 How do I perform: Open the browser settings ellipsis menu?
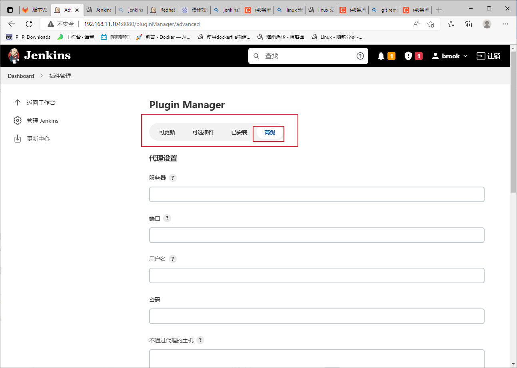[x=505, y=24]
